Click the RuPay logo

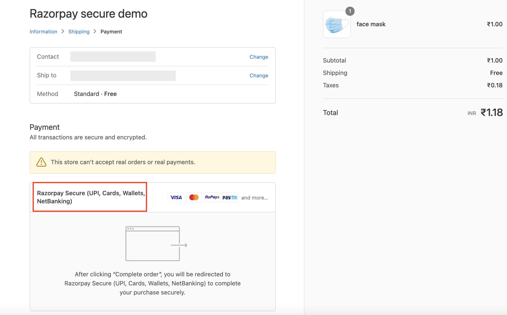coord(212,197)
